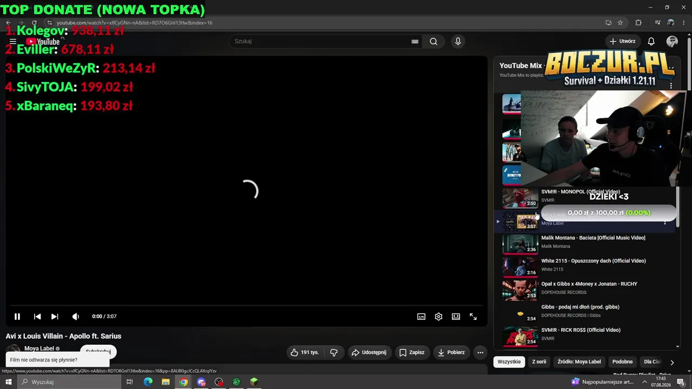This screenshot has width=692, height=389.
Task: Open the on-screen keyboard in search box
Action: [x=415, y=41]
